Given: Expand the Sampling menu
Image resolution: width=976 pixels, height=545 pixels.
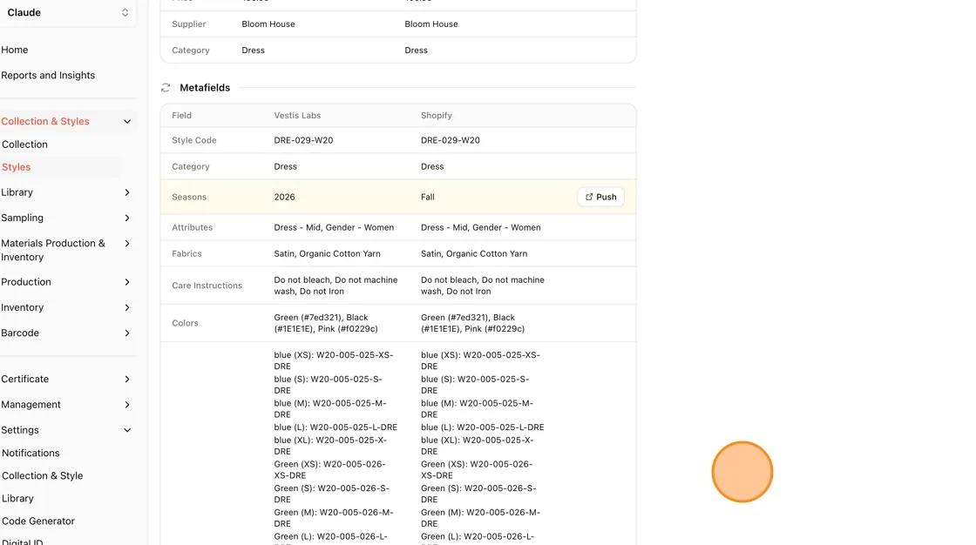Looking at the screenshot, I should 127,218.
